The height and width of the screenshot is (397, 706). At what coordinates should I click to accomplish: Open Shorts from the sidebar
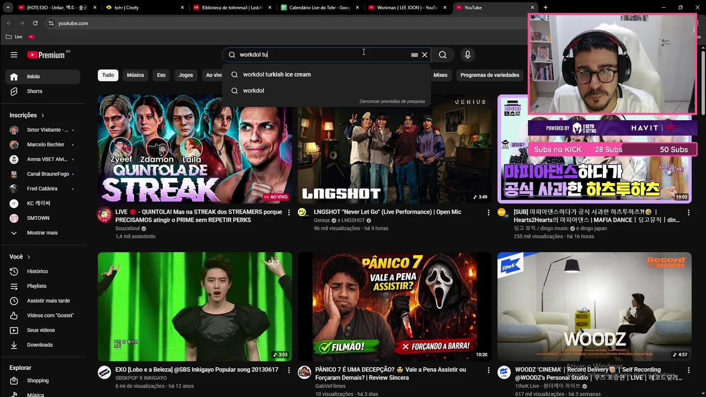click(42, 91)
